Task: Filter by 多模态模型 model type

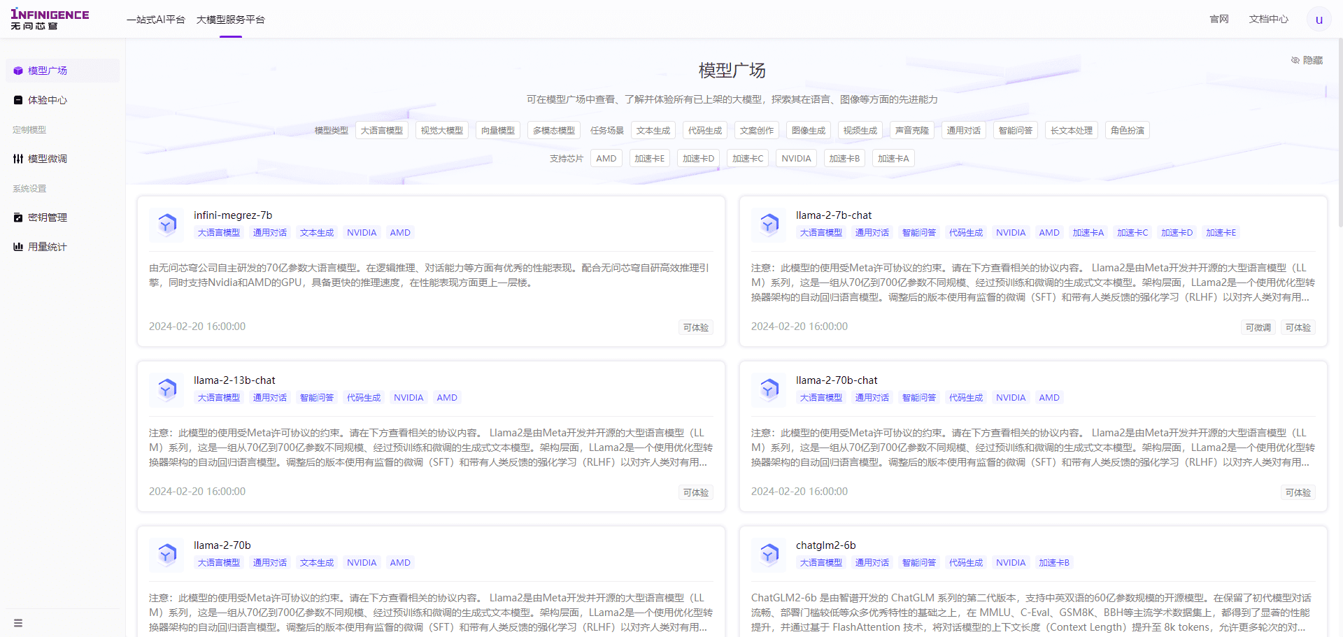Action: point(553,130)
